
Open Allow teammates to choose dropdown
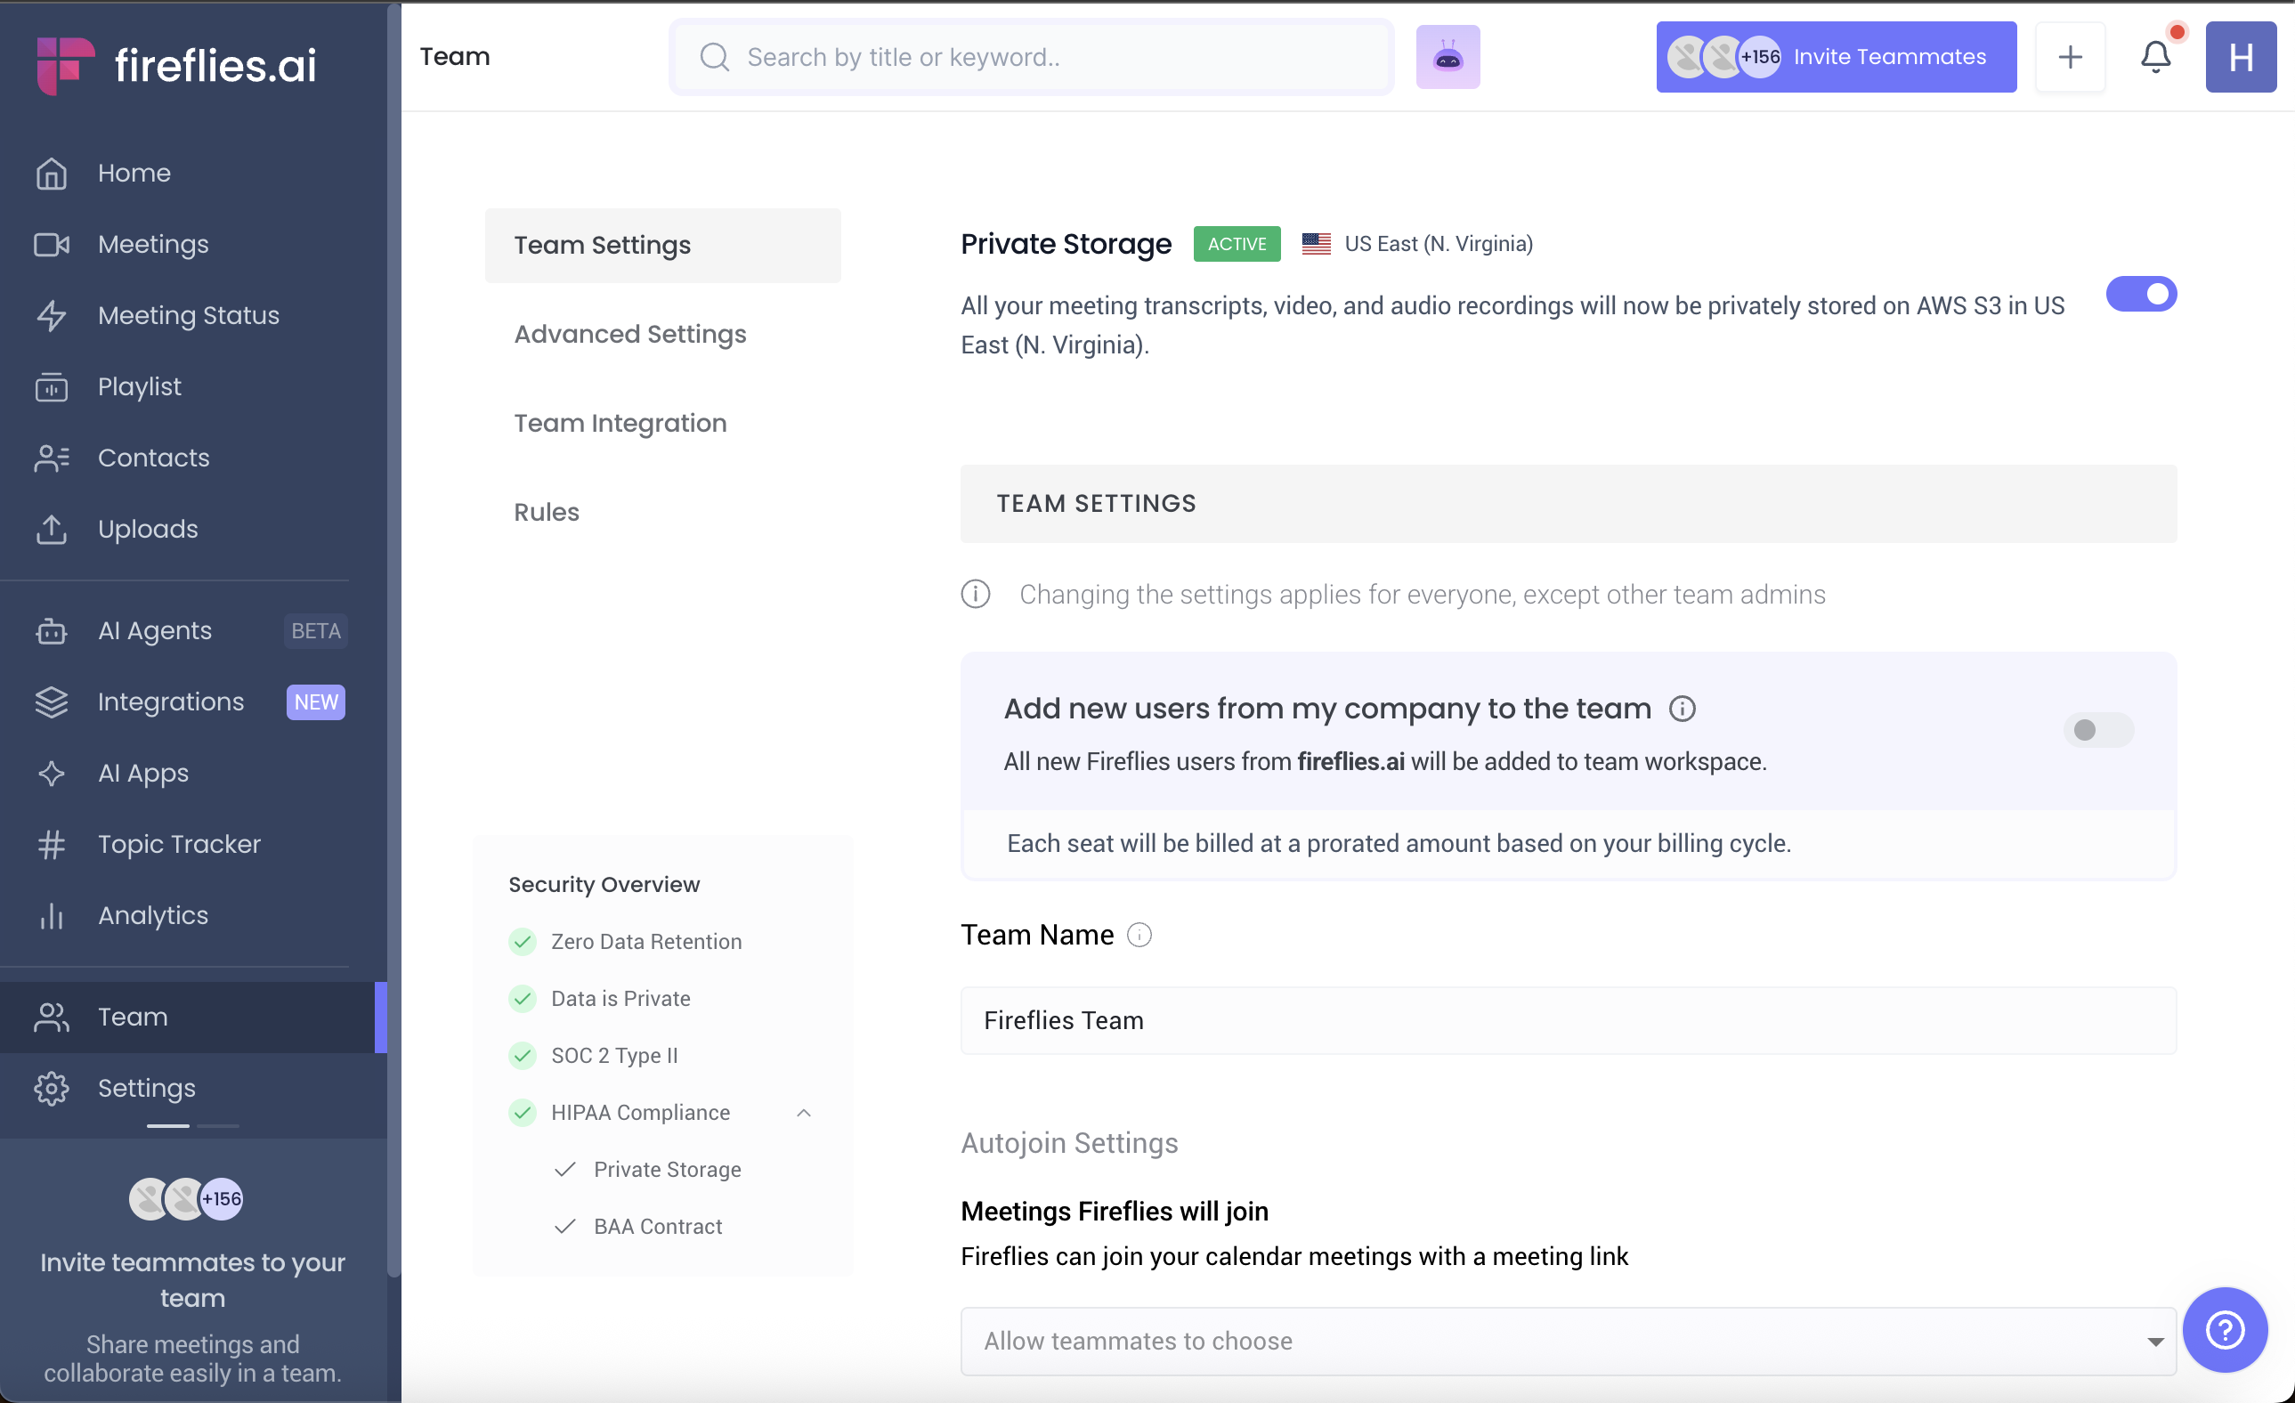point(1568,1341)
